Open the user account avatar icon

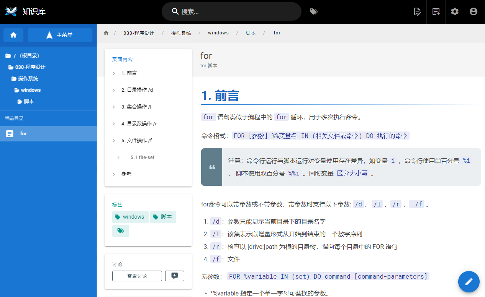474,11
